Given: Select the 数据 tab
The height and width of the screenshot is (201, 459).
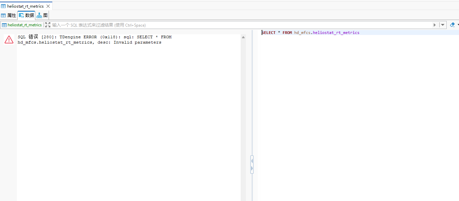Looking at the screenshot, I should point(27,15).
